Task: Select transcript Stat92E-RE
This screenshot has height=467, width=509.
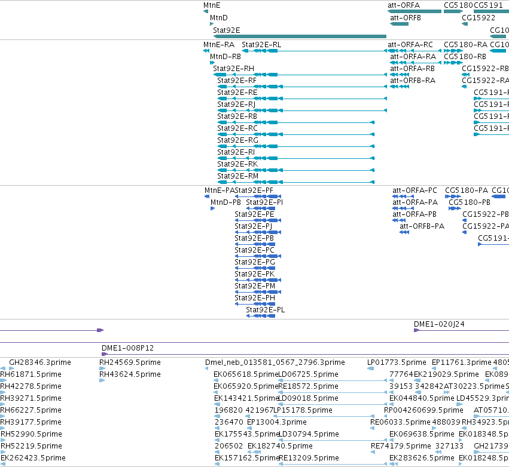Action: (x=237, y=93)
